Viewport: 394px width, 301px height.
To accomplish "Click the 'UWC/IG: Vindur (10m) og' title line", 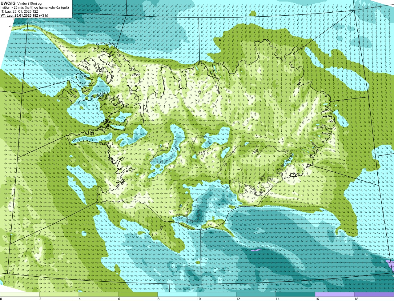I will coord(21,3).
